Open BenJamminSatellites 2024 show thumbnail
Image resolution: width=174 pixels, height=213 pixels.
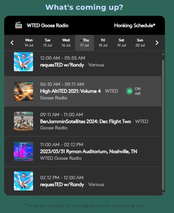pos(23,121)
